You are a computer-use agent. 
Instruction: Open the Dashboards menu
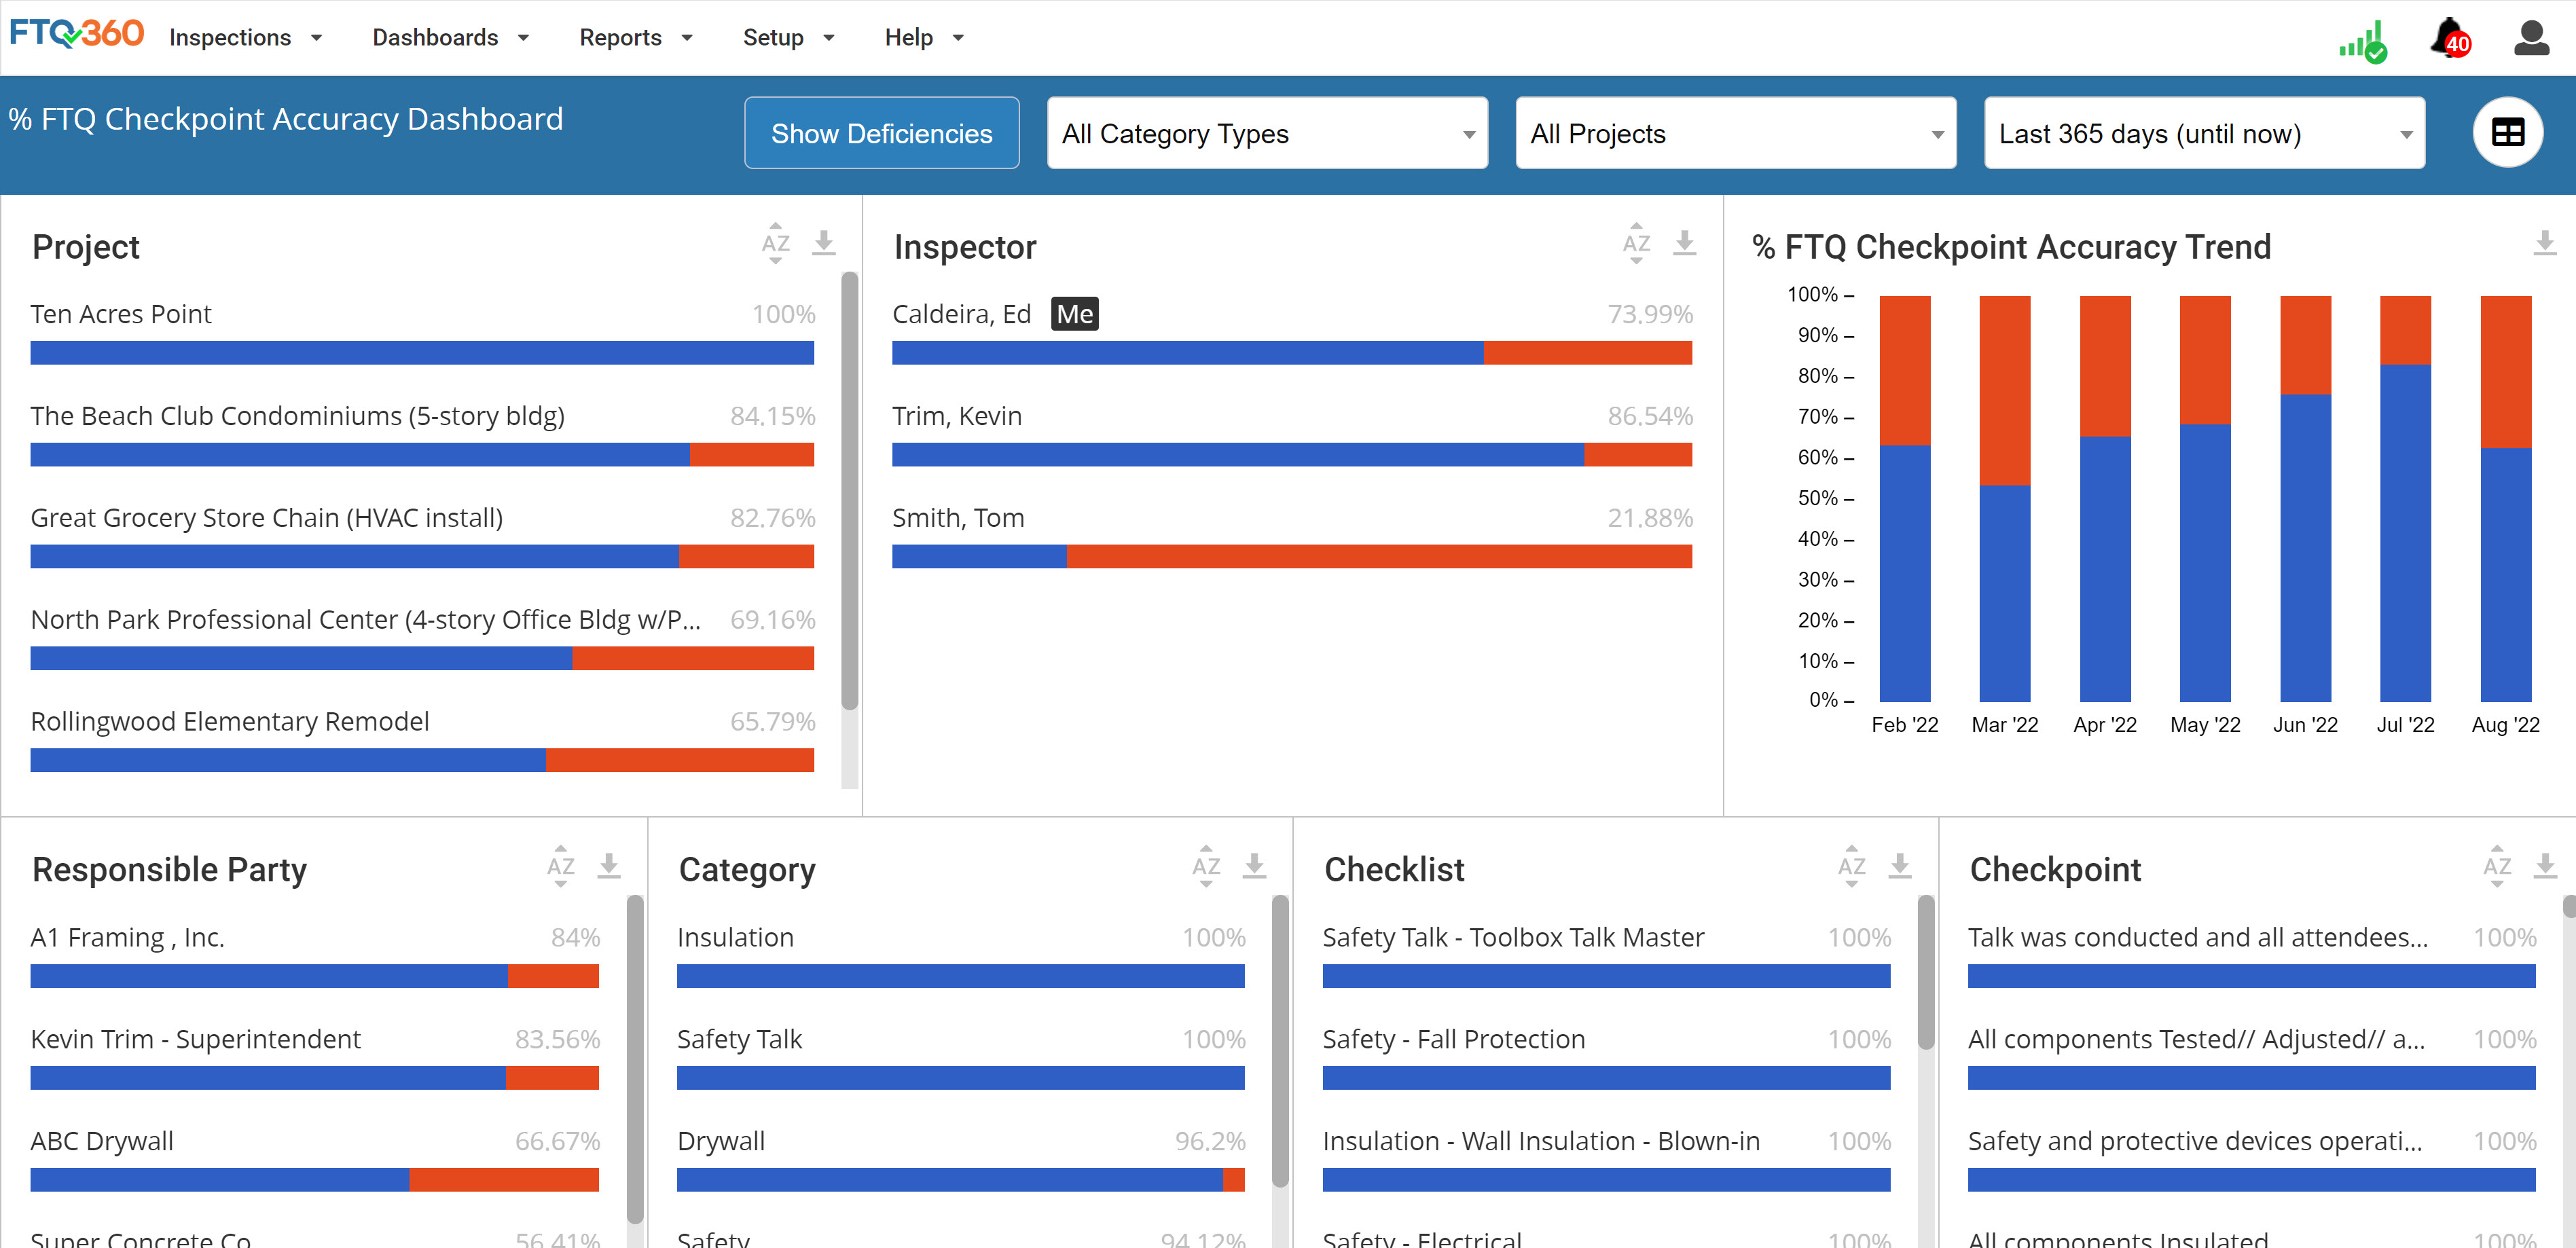(x=450, y=37)
